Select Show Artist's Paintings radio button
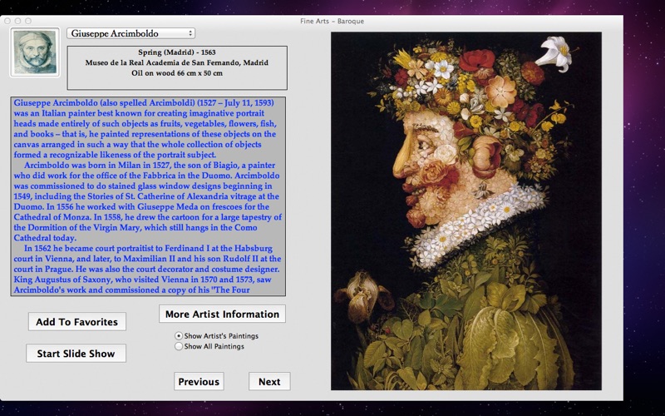The height and width of the screenshot is (416, 665). point(179,335)
